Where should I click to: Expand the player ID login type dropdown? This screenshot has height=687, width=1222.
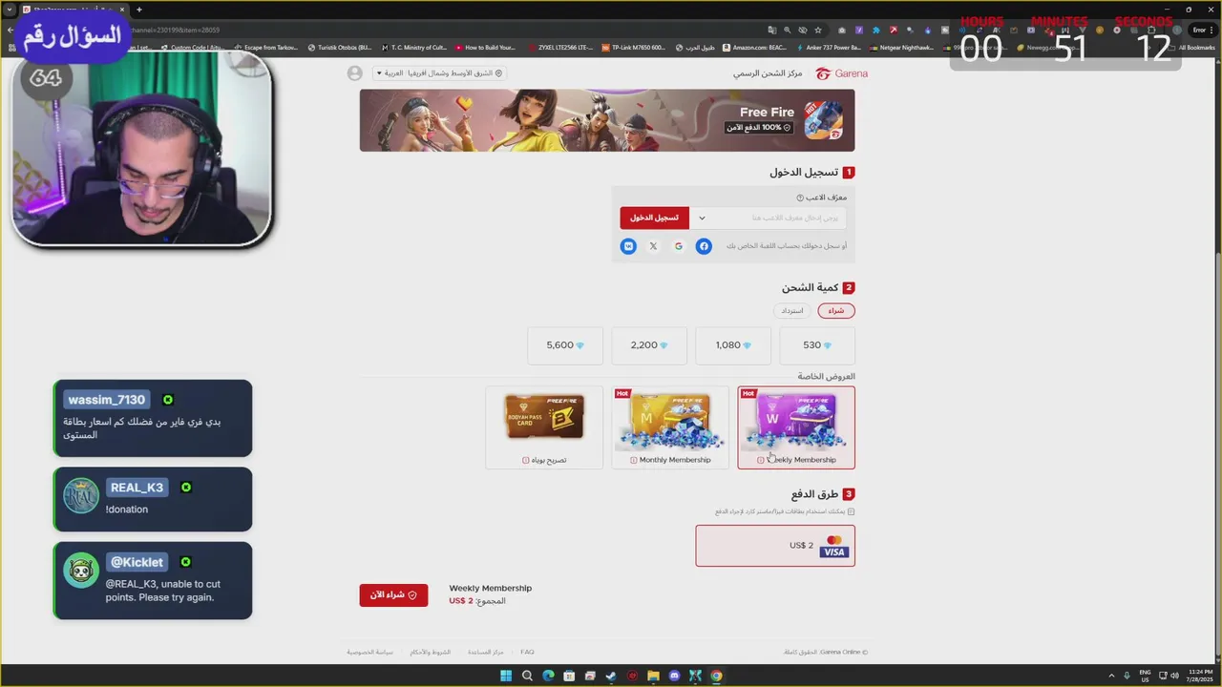pos(702,218)
